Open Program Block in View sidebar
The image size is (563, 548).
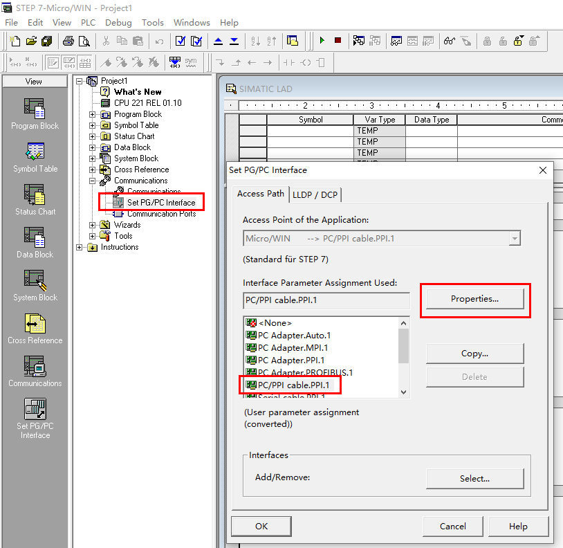click(35, 114)
